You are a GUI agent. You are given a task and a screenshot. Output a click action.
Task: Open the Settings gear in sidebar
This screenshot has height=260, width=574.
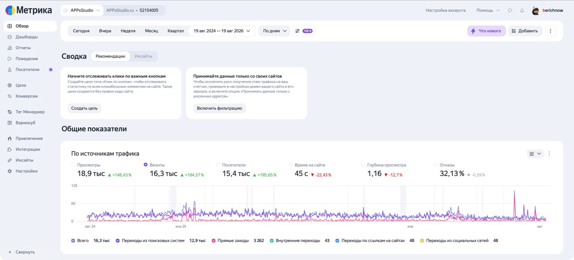(10, 171)
